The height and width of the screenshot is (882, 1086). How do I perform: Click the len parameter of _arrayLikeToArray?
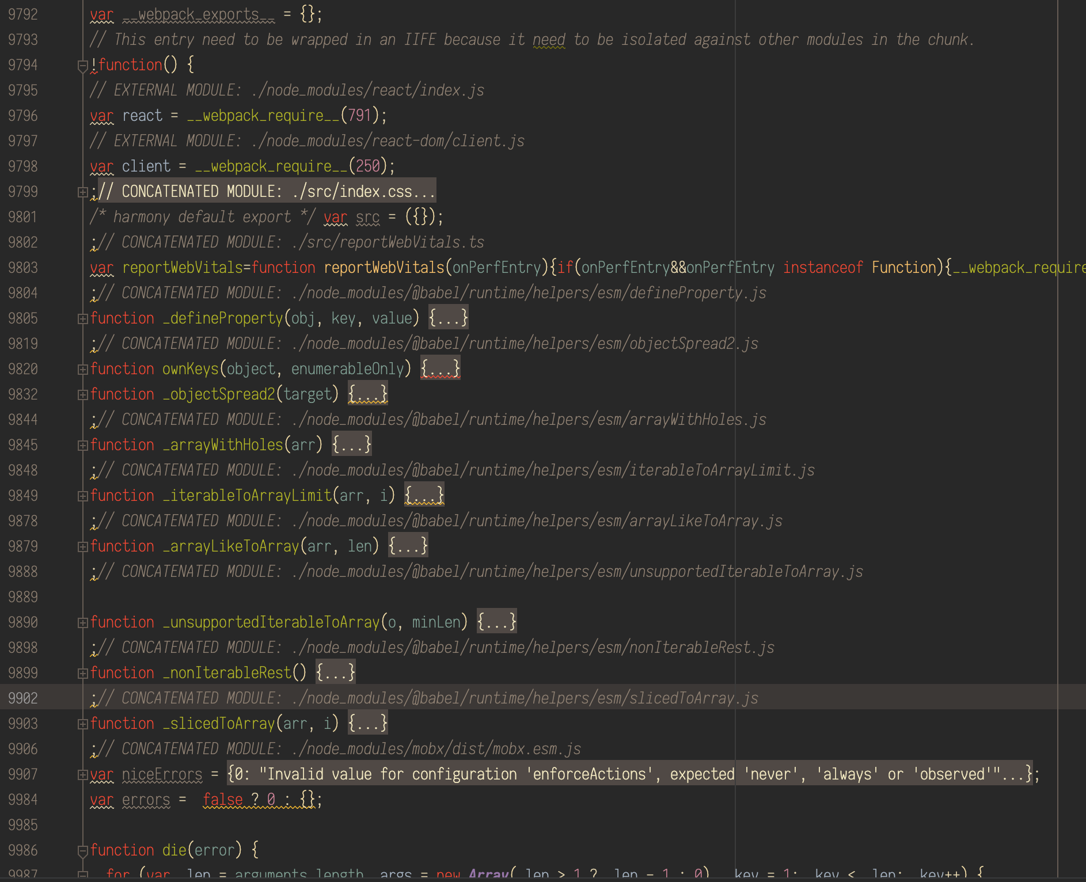(x=360, y=546)
